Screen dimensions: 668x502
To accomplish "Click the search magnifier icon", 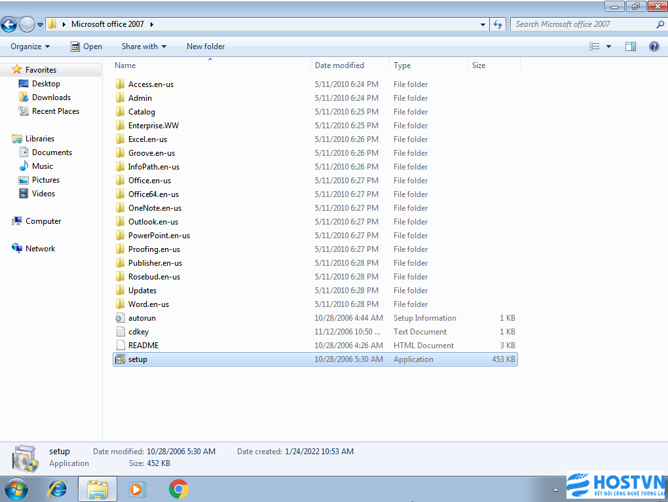I will click(x=660, y=25).
